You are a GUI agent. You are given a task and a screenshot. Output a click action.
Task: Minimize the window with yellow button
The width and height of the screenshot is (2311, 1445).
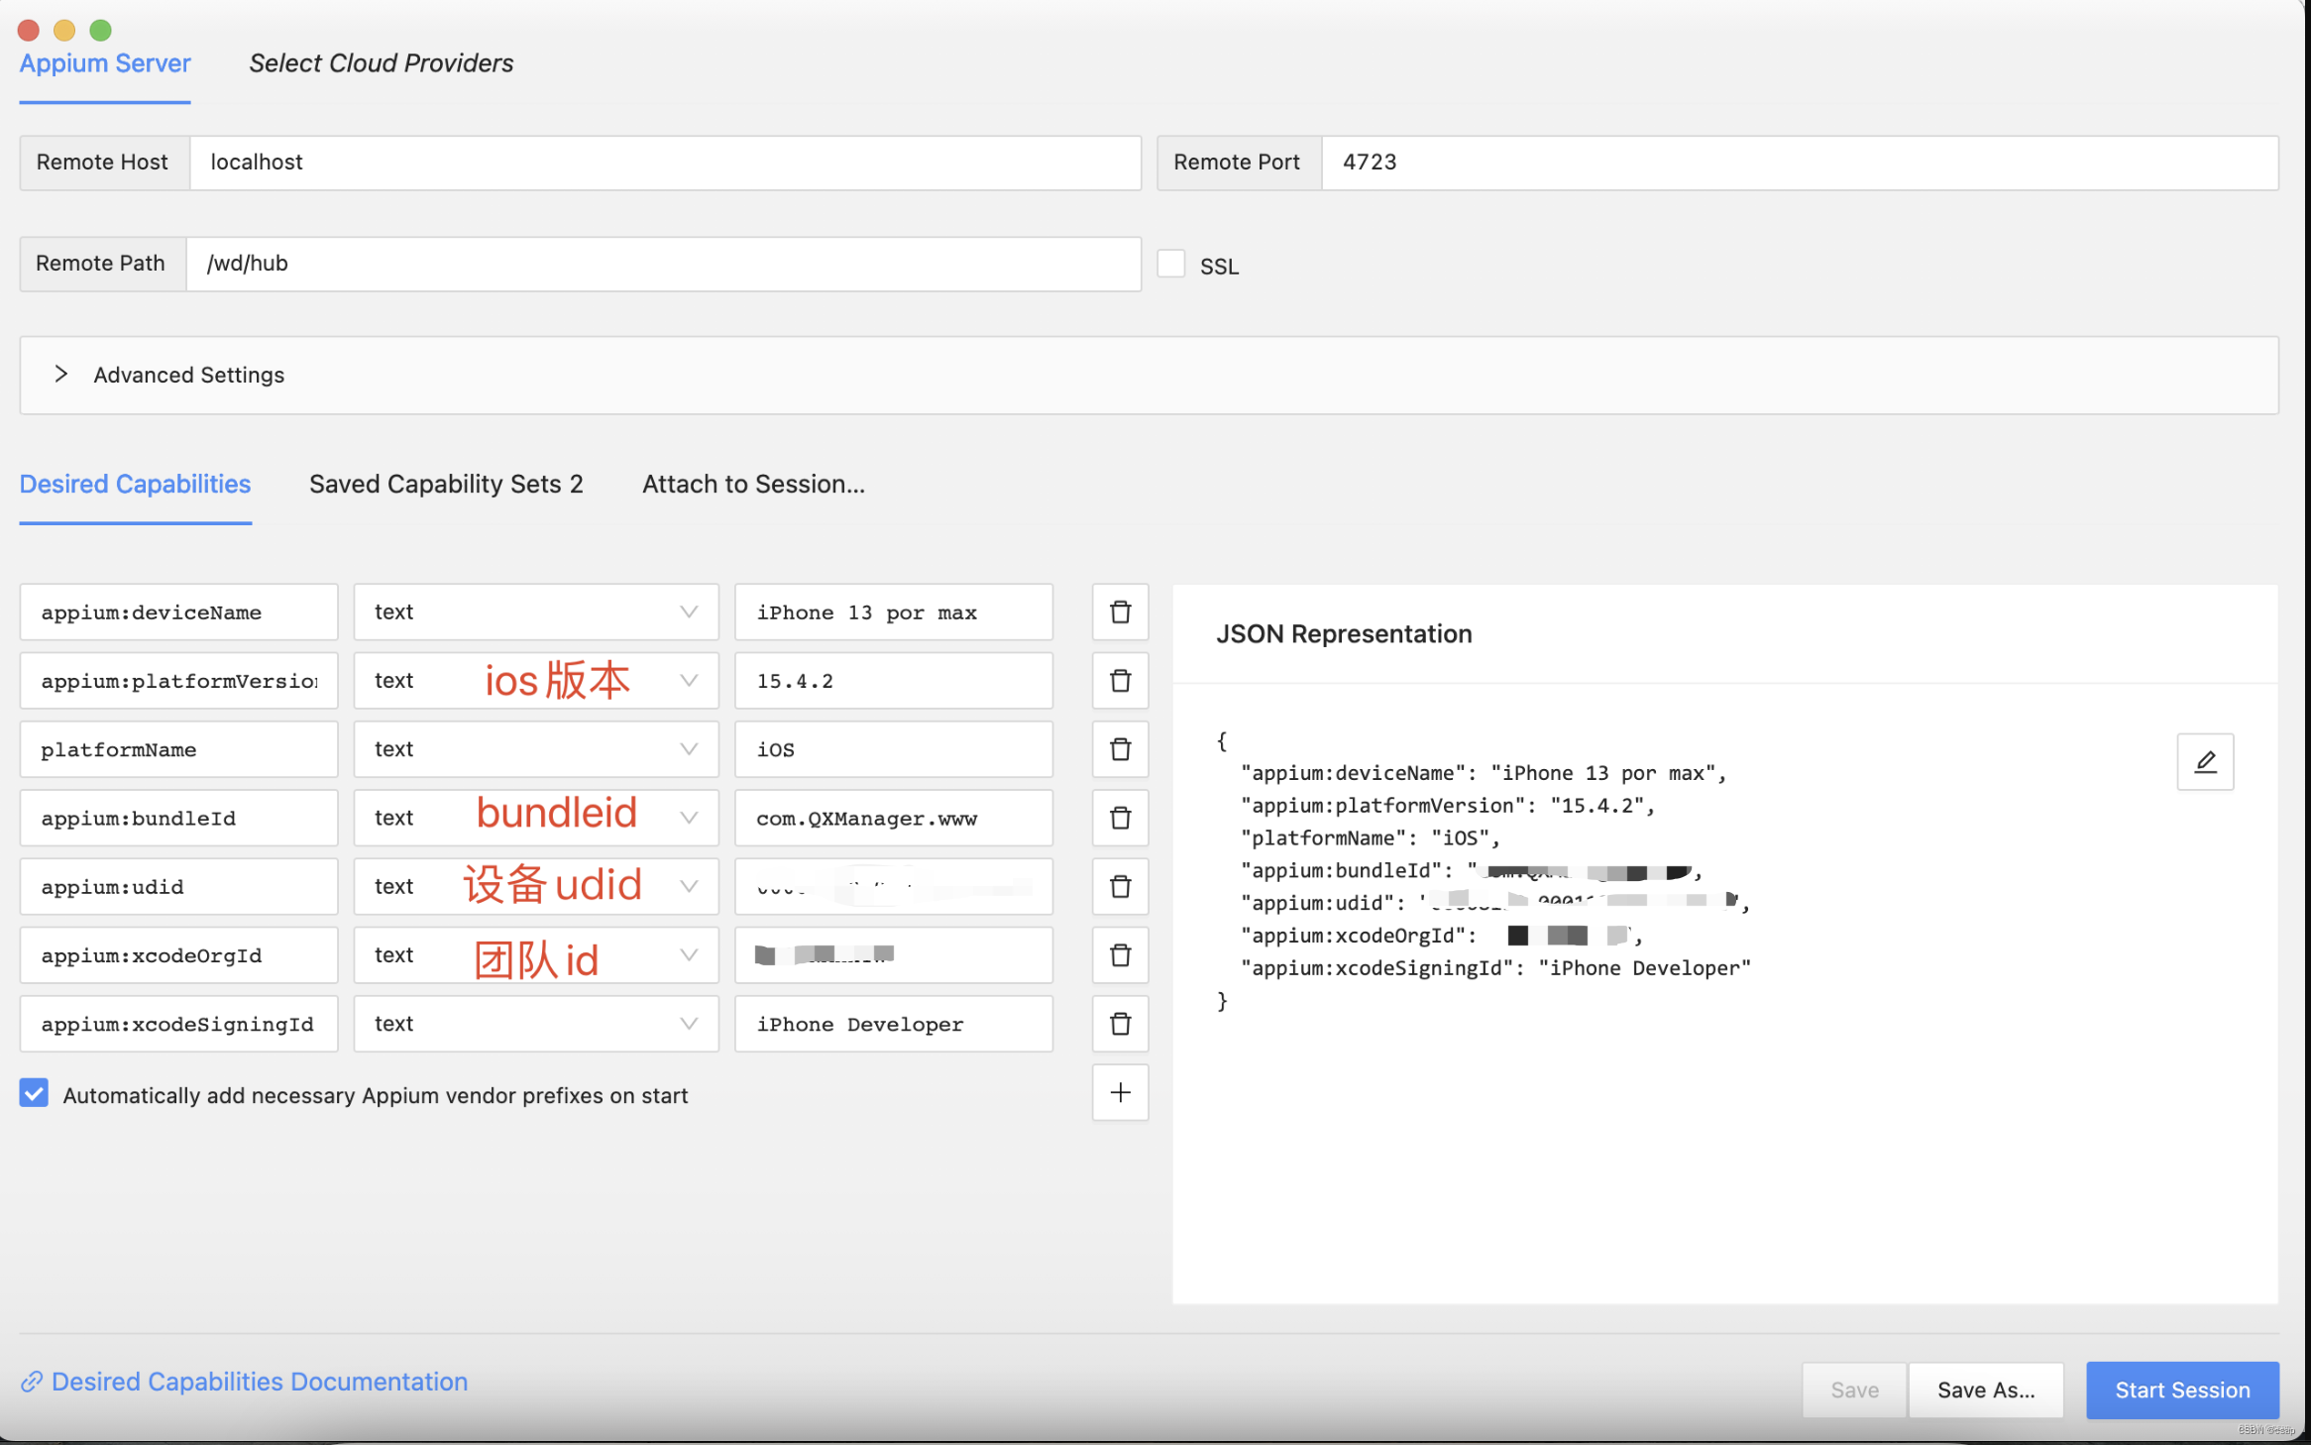64,30
